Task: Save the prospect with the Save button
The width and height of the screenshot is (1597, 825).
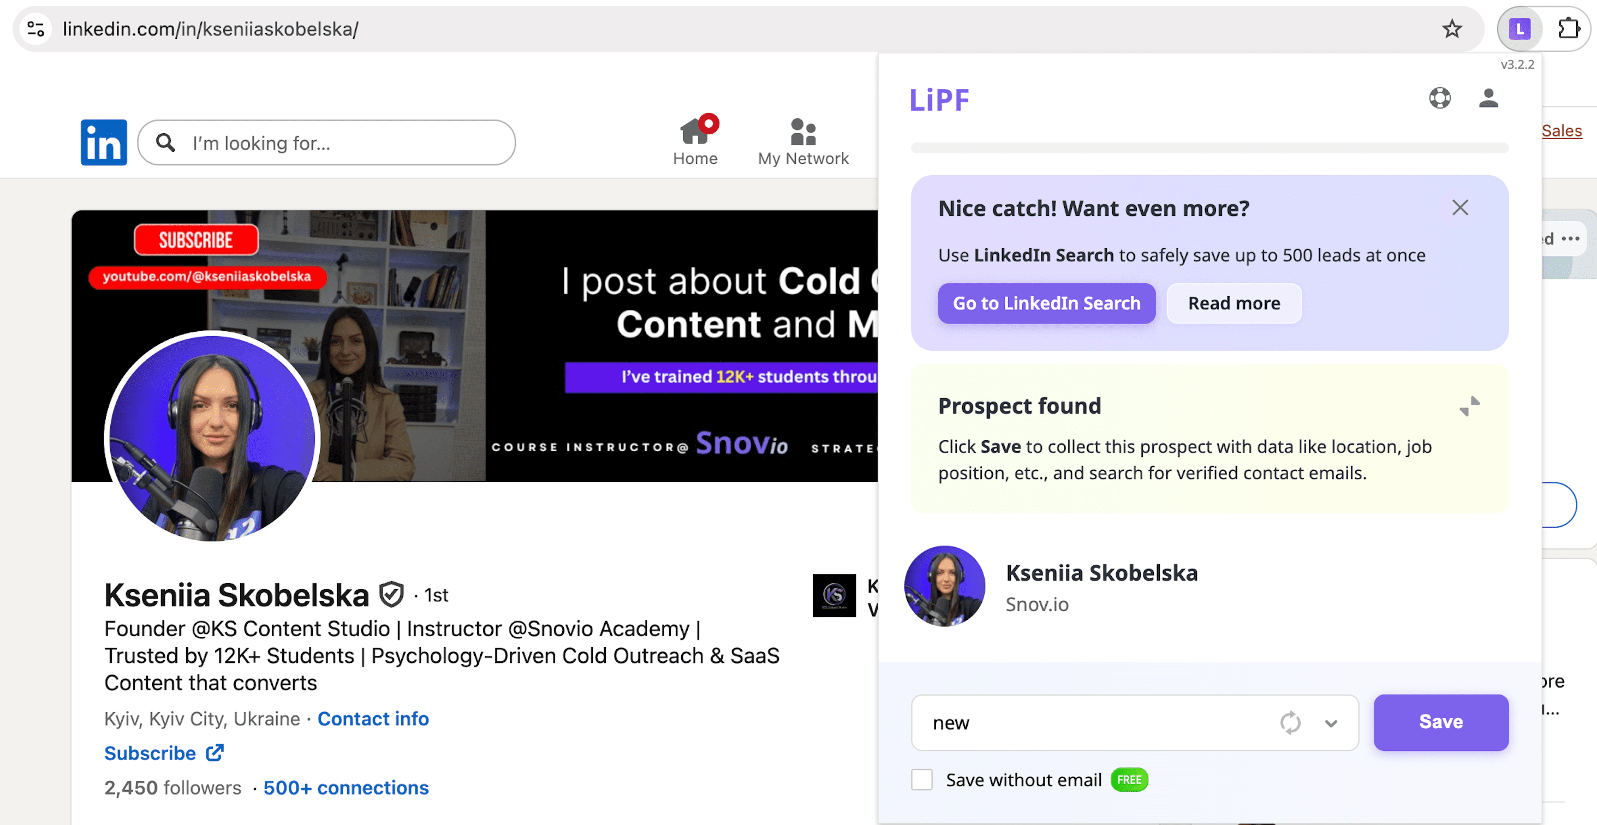Action: [x=1441, y=722]
